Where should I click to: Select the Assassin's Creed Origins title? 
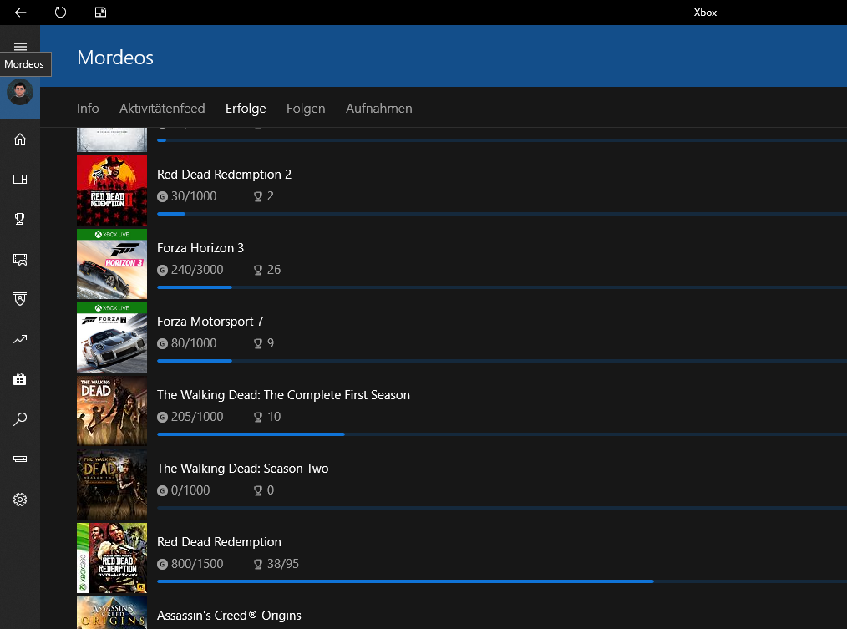[229, 616]
